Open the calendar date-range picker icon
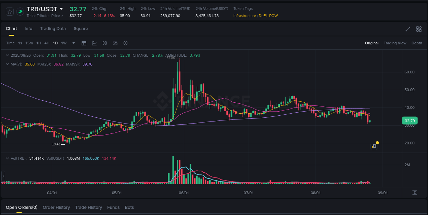Screen dimensions: 428x215 pyautogui.click(x=84, y=43)
